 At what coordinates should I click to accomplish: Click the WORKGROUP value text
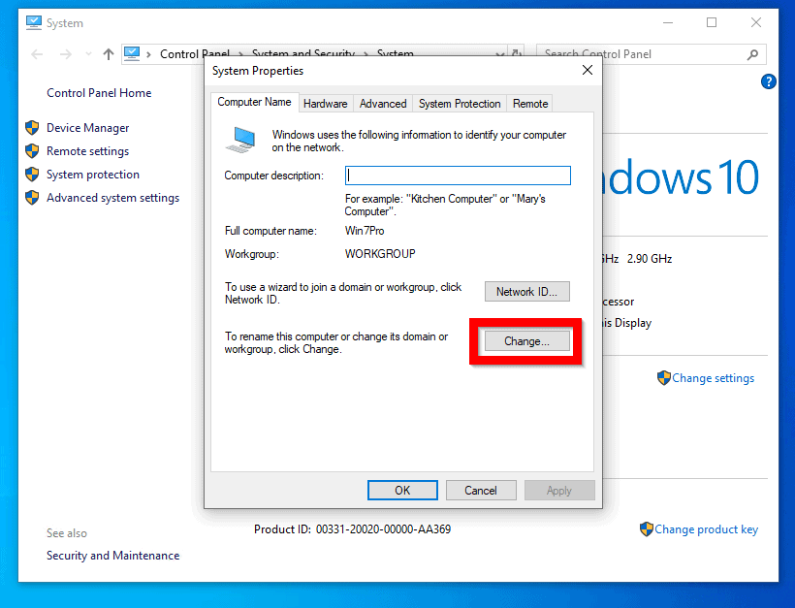tap(380, 253)
